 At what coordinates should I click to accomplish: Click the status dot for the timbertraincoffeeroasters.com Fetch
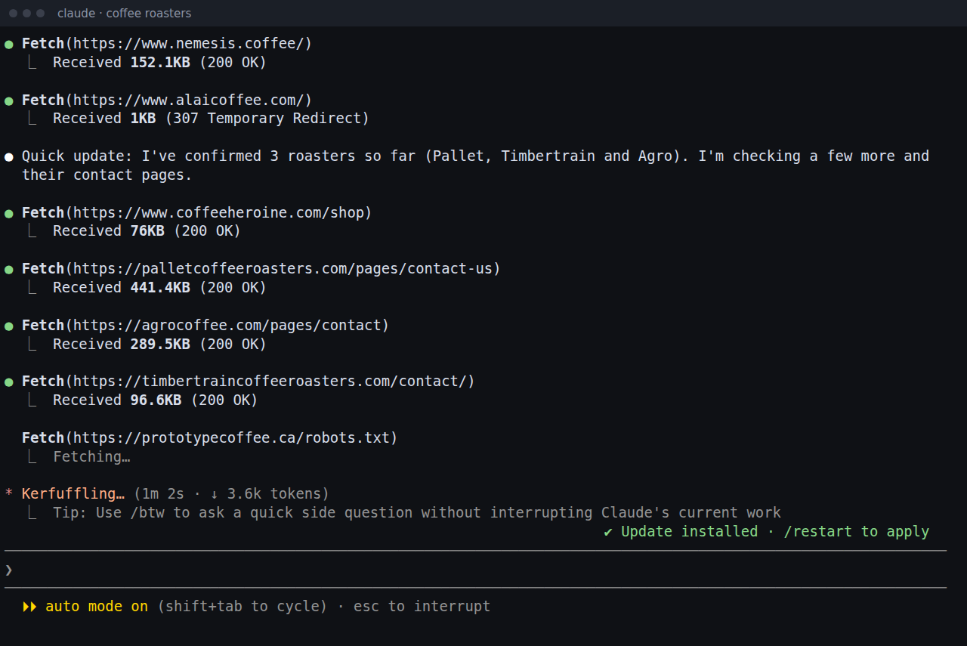point(9,382)
